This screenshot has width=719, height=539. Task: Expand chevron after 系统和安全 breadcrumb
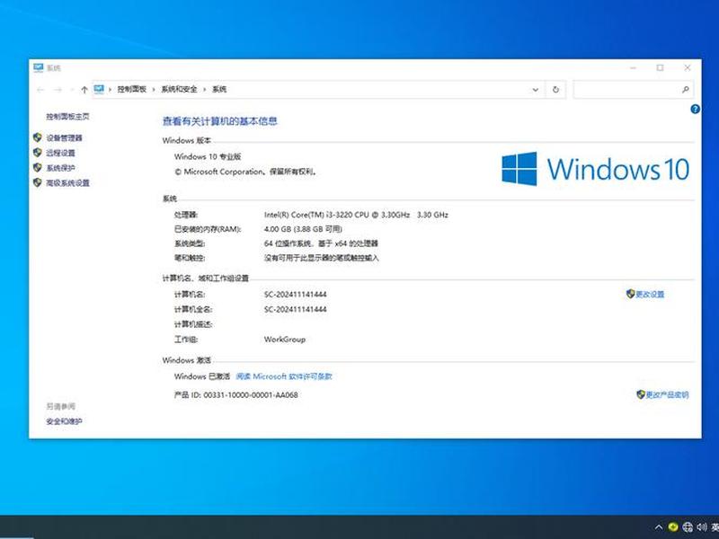(x=205, y=90)
